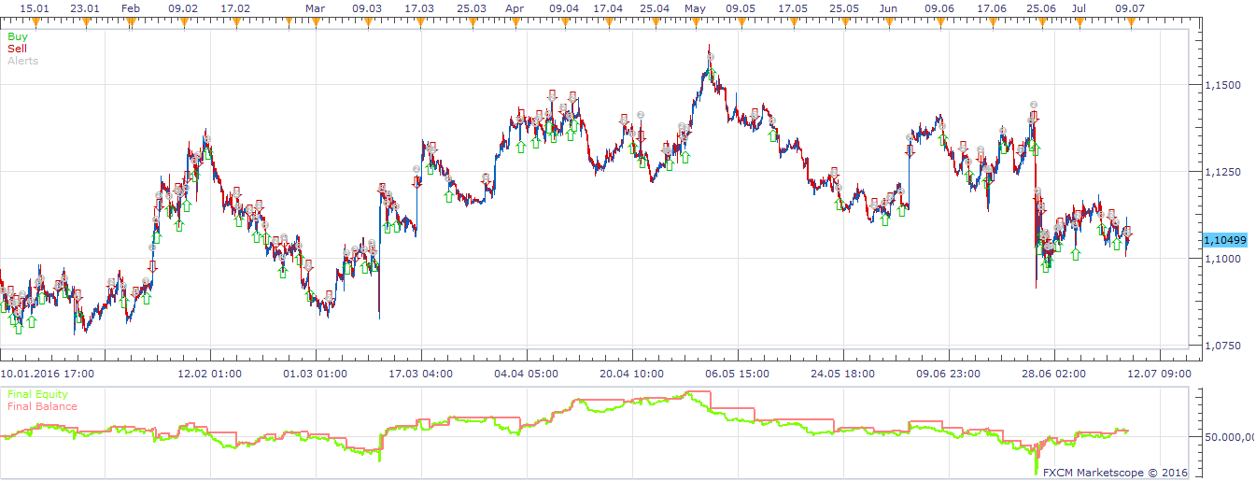This screenshot has height=481, width=1256.
Task: Click the orange marker under 25.06
Action: pos(1040,21)
